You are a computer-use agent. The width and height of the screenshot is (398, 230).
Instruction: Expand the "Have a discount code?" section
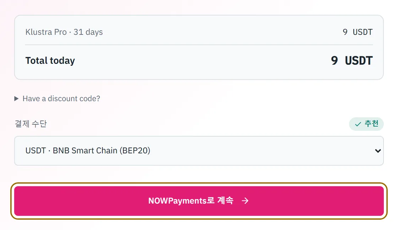pos(57,98)
